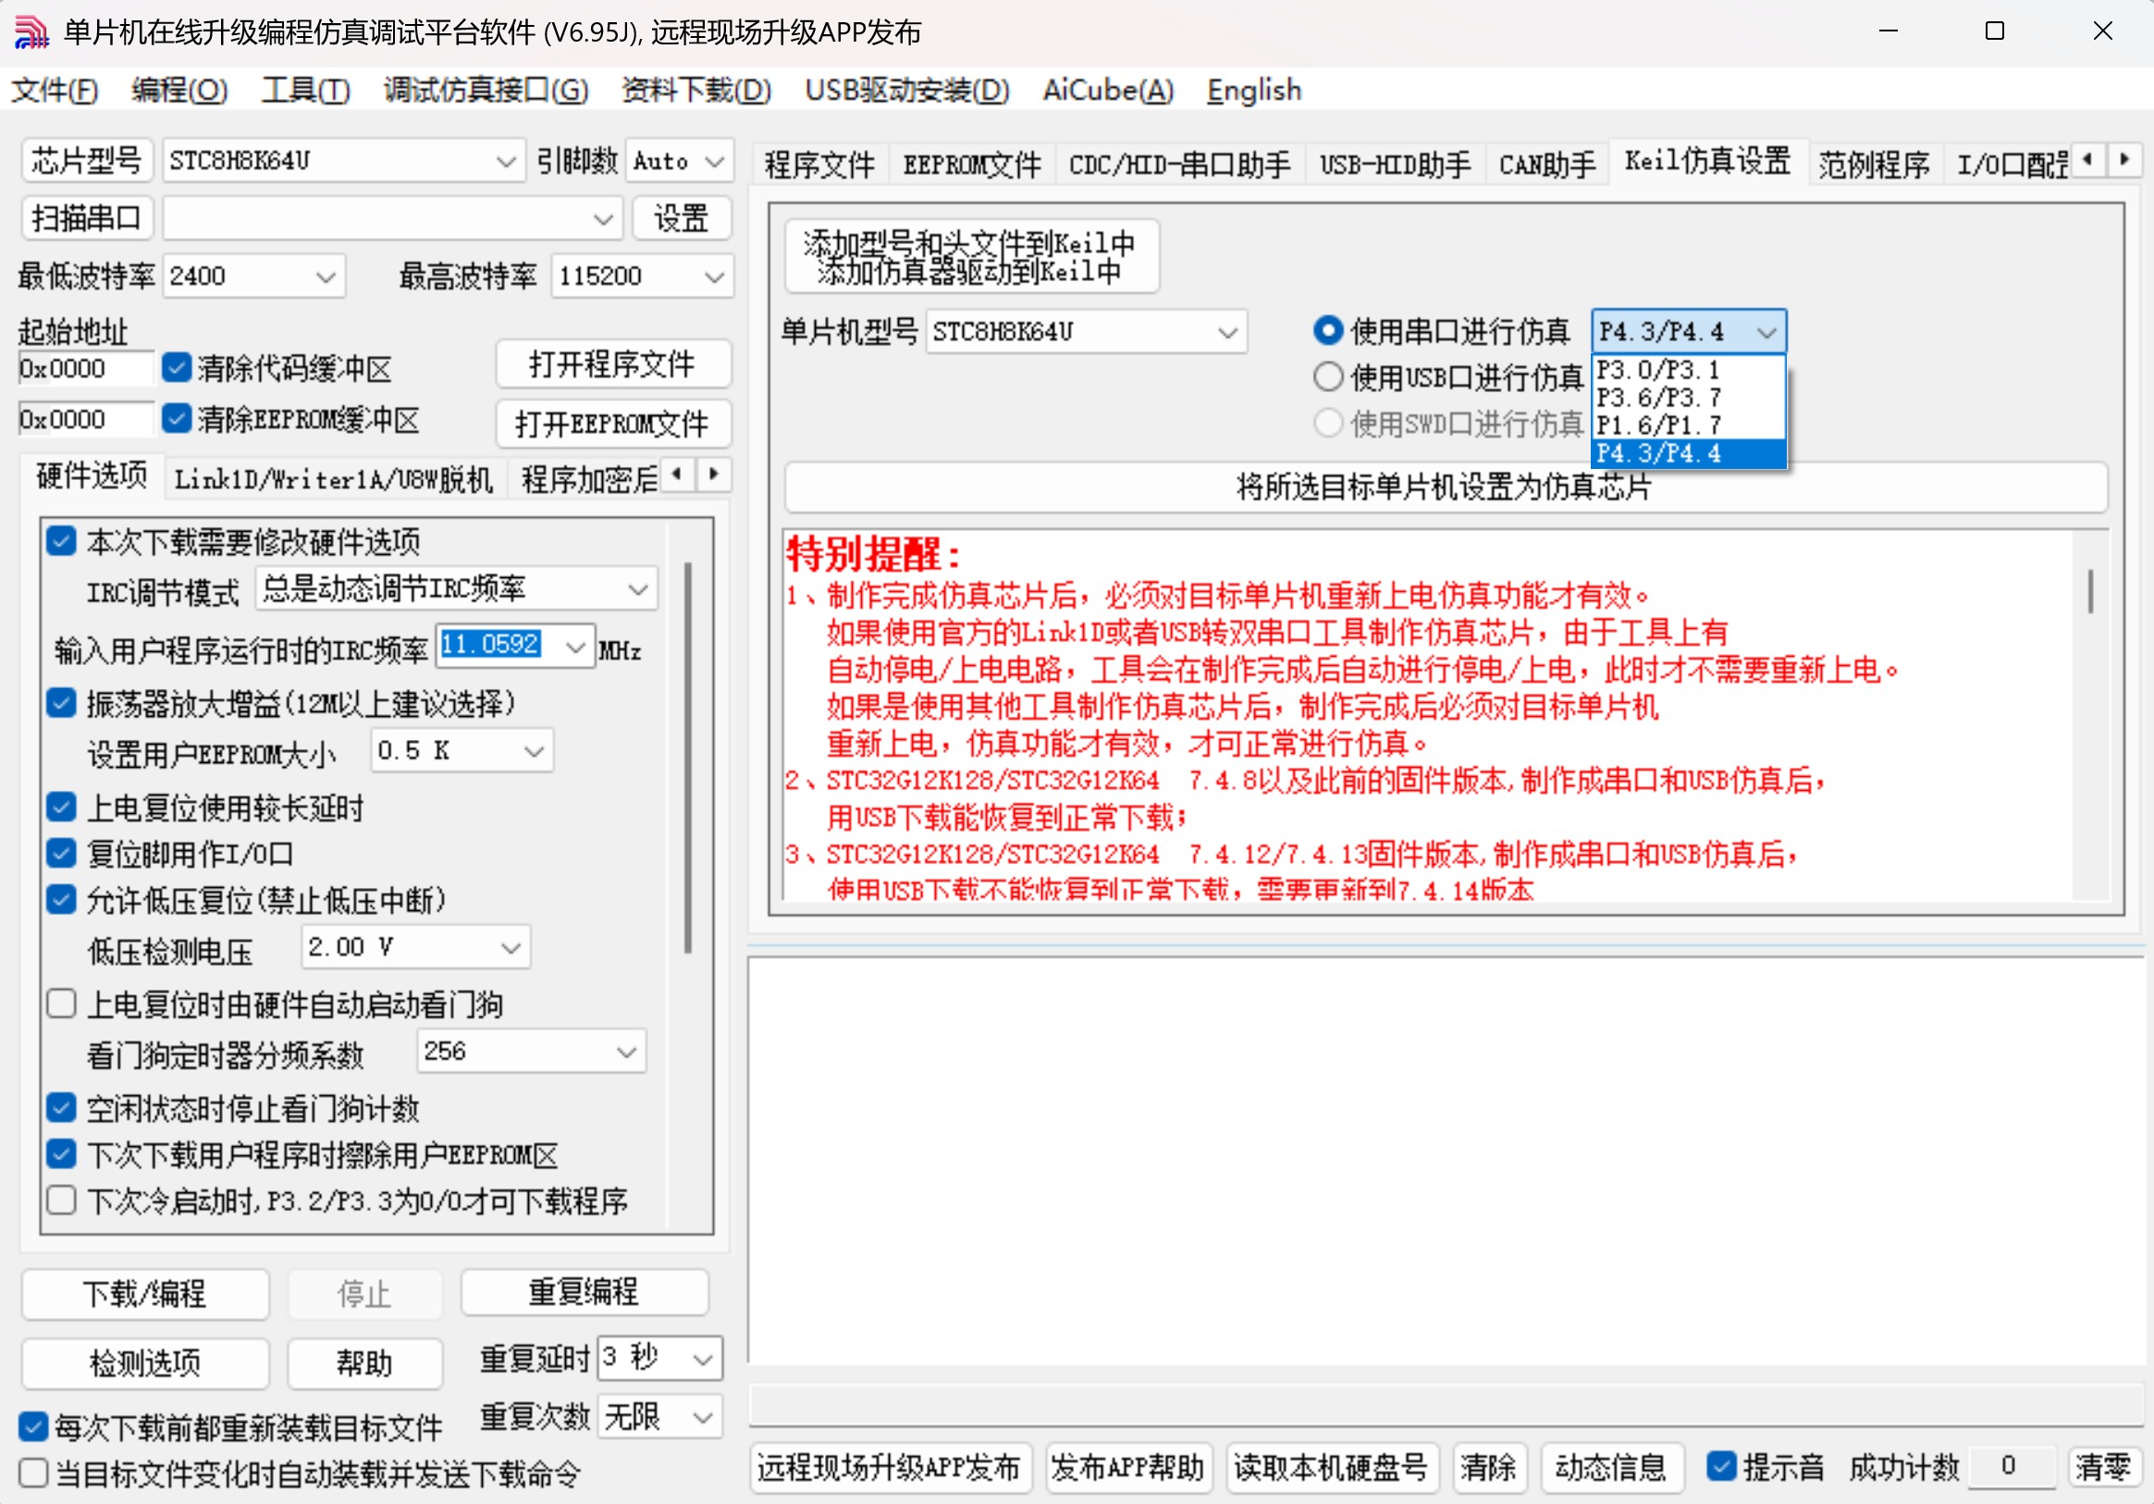Click 检测选项 button
Image resolution: width=2154 pixels, height=1504 pixels.
coord(144,1362)
